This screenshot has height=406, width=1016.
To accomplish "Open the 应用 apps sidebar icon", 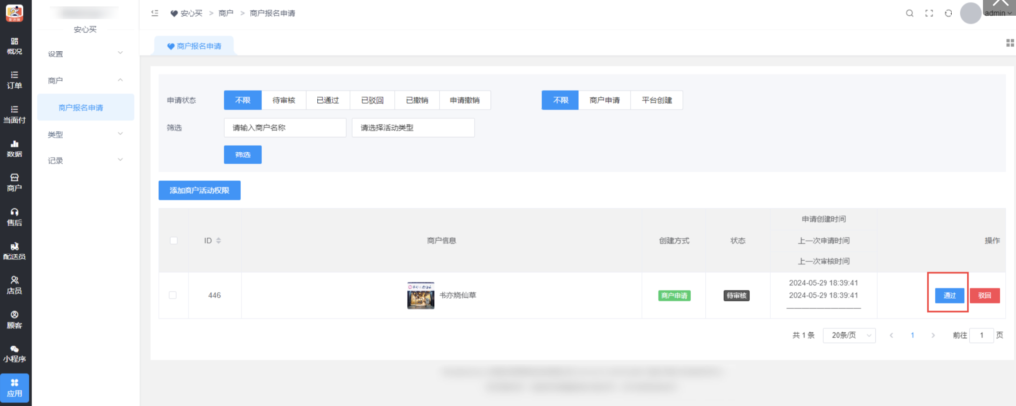I will [x=14, y=388].
